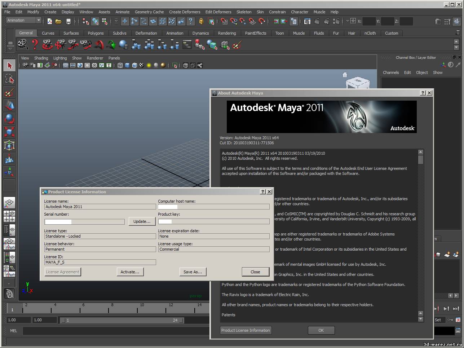Click the time range slider bar
Screen dimensions: 464x348
(x=121, y=320)
